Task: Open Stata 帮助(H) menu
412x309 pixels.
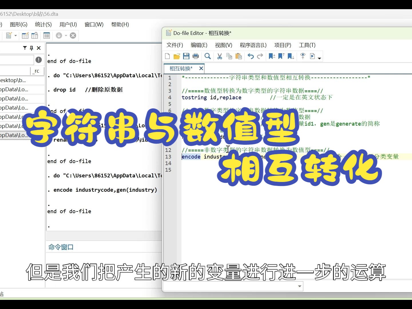Action: tap(120, 24)
